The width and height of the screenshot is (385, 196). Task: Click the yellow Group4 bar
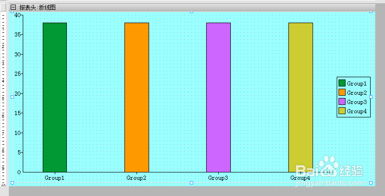point(300,98)
